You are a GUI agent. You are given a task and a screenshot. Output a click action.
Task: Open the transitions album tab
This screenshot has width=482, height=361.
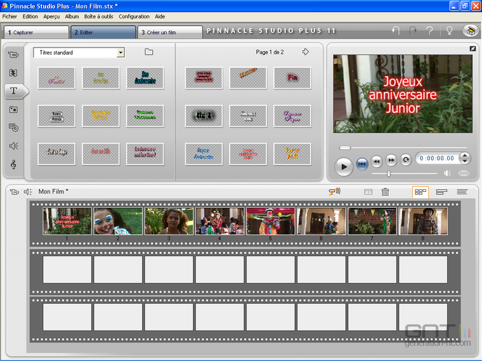(13, 73)
